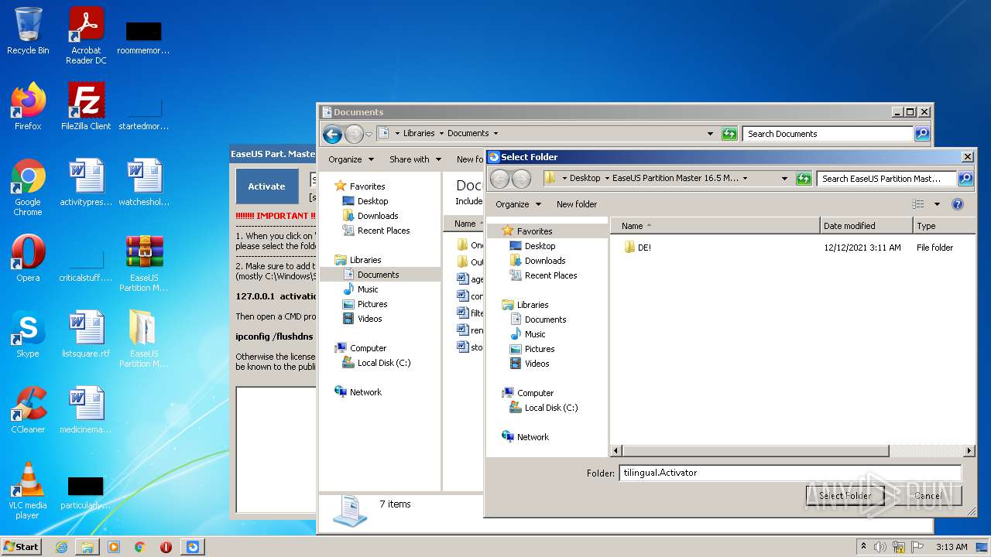Go back in the Documents window
Image resolution: width=991 pixels, height=557 pixels.
coord(332,134)
